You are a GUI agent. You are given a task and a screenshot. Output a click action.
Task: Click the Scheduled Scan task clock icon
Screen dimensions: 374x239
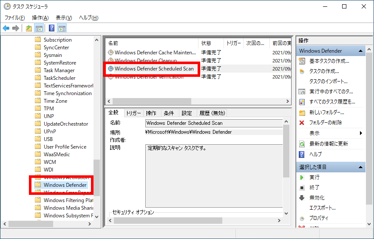point(110,69)
